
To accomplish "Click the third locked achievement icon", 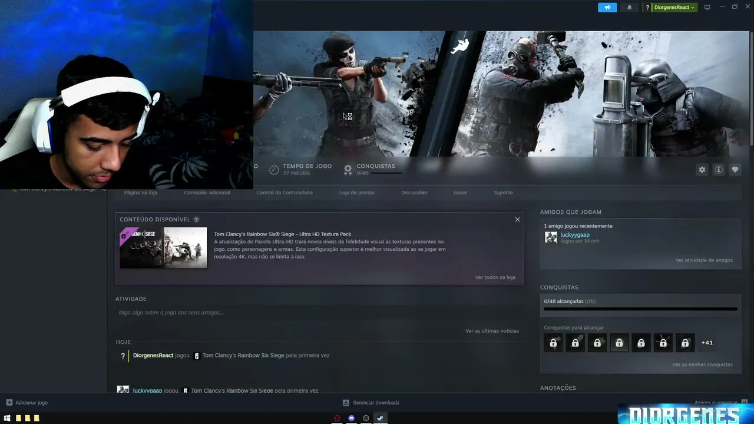I will pyautogui.click(x=597, y=343).
